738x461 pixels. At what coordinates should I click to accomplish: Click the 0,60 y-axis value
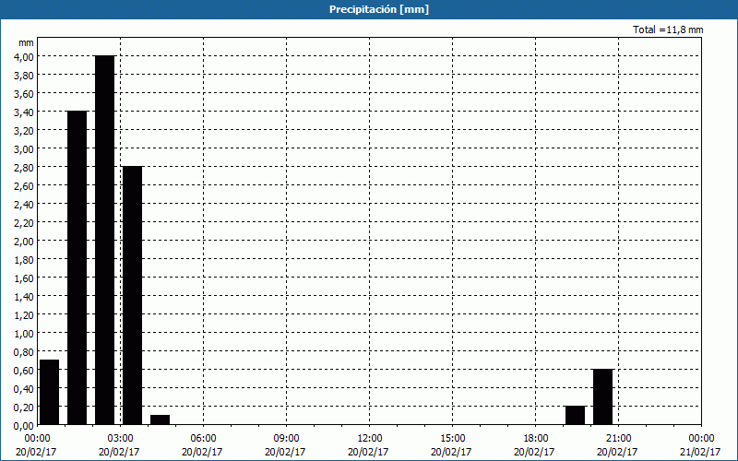point(24,371)
